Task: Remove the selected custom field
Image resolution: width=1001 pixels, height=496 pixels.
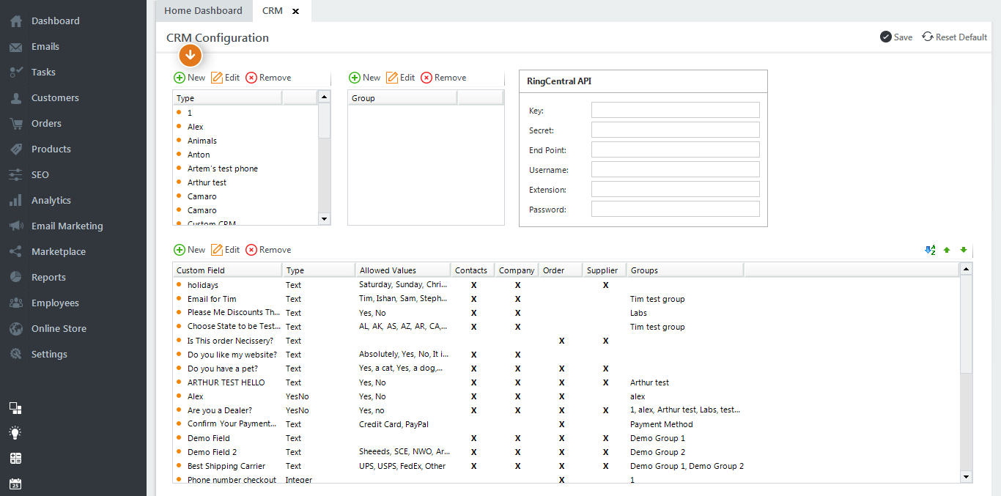Action: 268,250
